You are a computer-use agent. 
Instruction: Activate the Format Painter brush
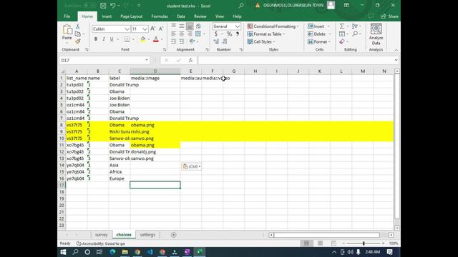coord(78,41)
